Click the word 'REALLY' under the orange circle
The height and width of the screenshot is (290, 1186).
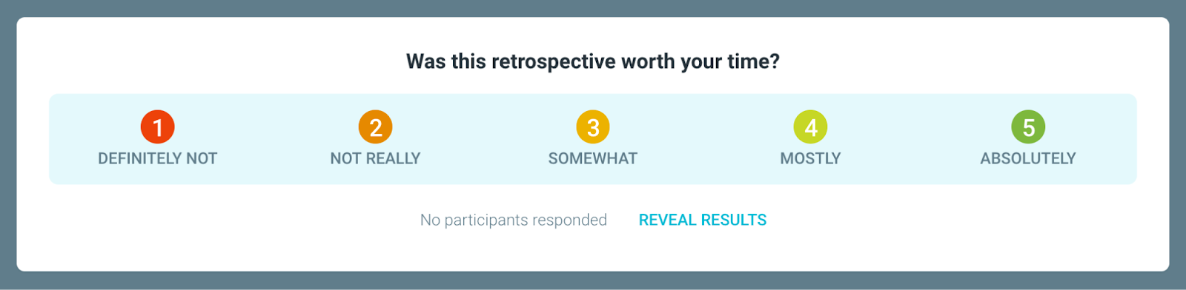point(393,158)
